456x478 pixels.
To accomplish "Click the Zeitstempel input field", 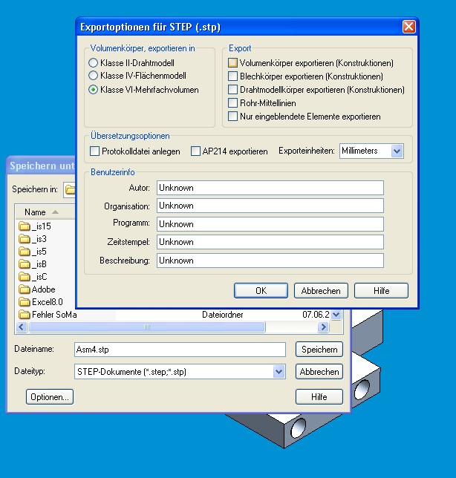I will (270, 242).
